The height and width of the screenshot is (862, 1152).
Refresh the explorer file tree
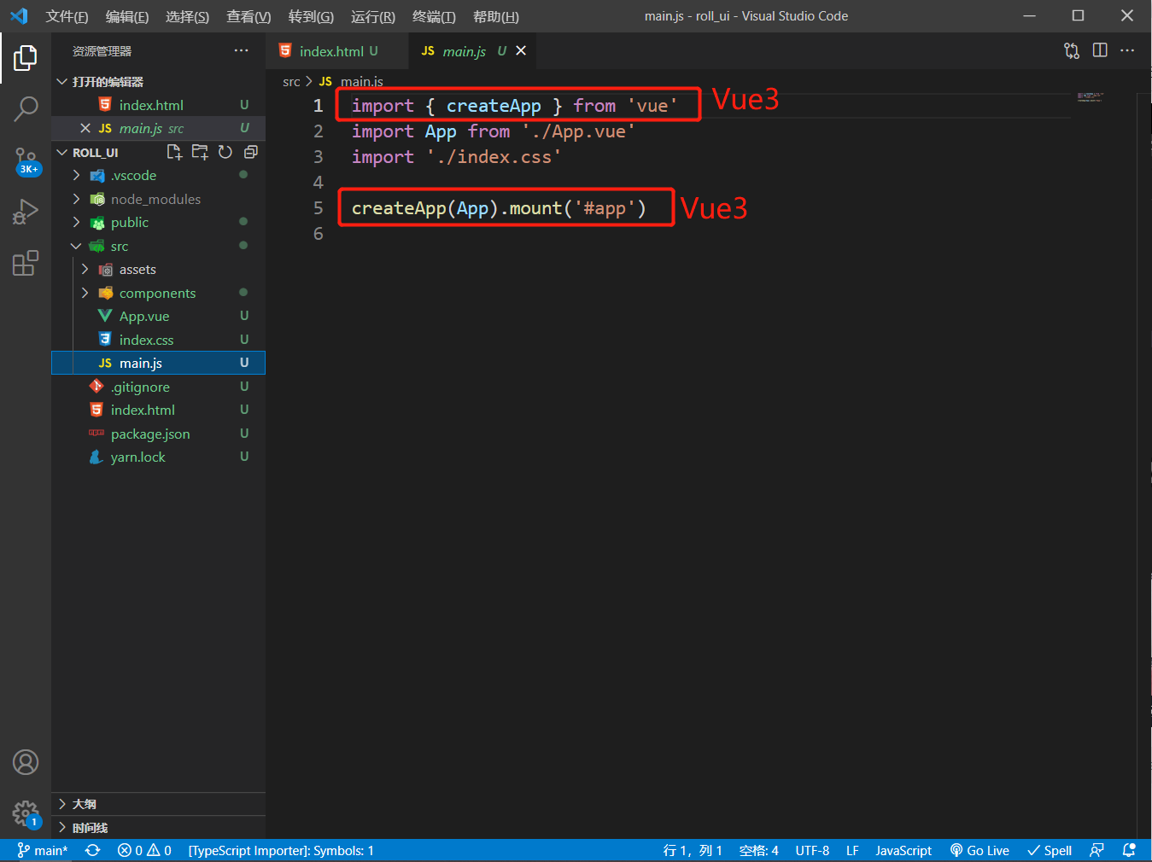(225, 152)
